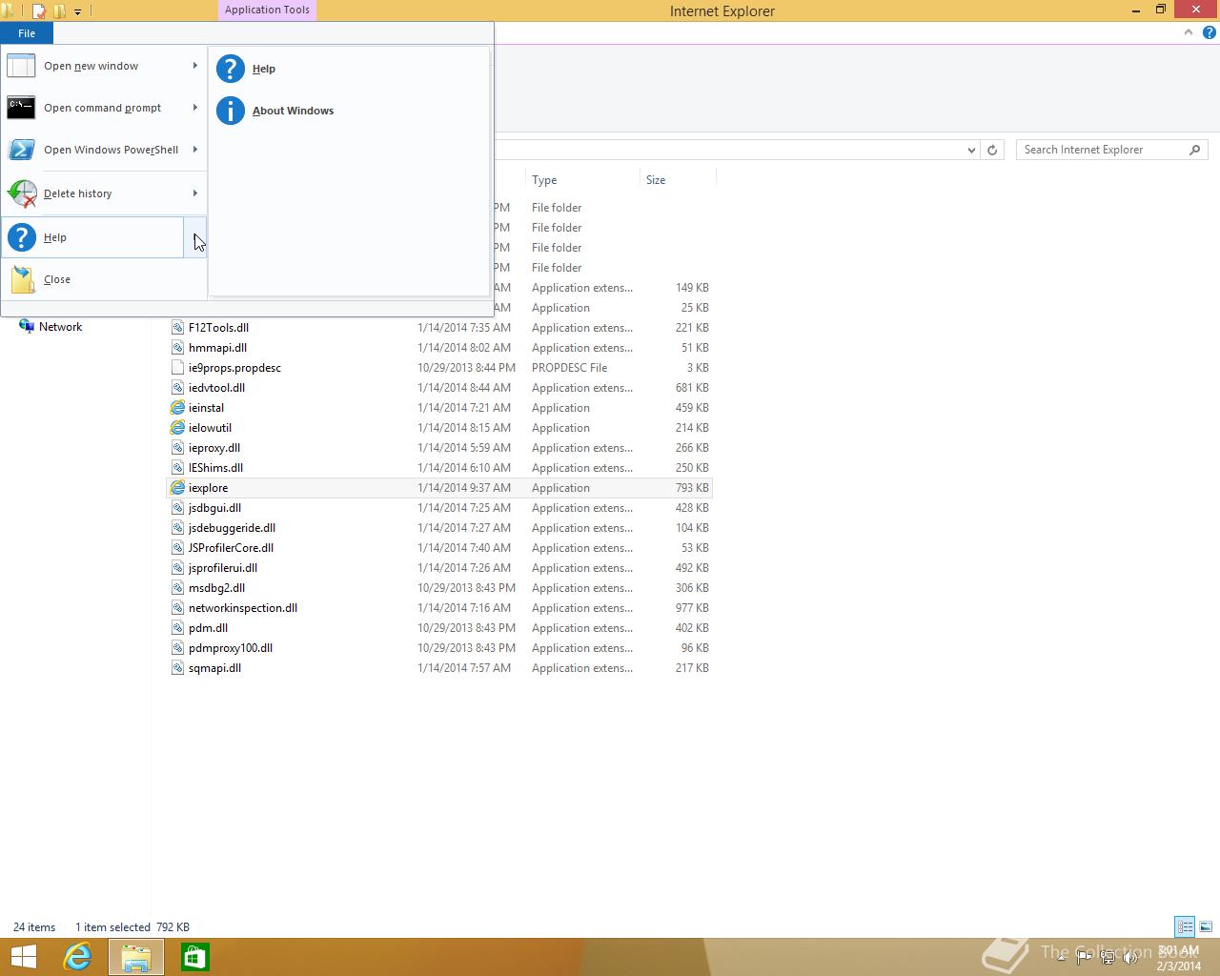Select the hmmapi.dll file
The image size is (1220, 976).
(x=217, y=348)
